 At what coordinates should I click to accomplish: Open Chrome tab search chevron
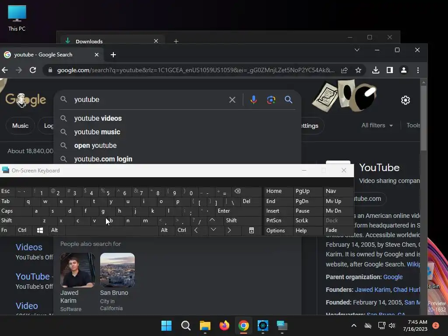coord(357,50)
